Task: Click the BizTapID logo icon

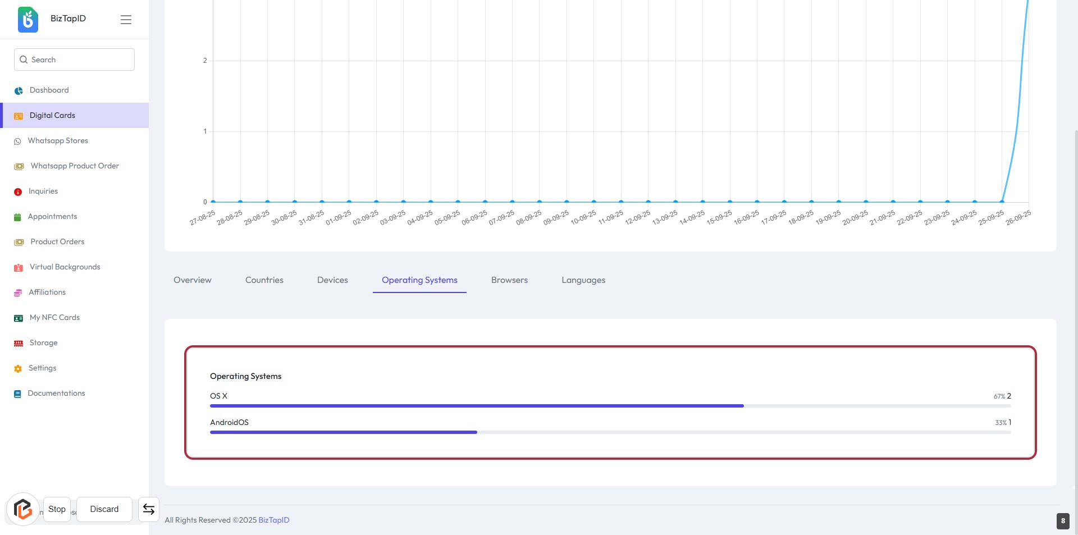Action: pyautogui.click(x=28, y=20)
